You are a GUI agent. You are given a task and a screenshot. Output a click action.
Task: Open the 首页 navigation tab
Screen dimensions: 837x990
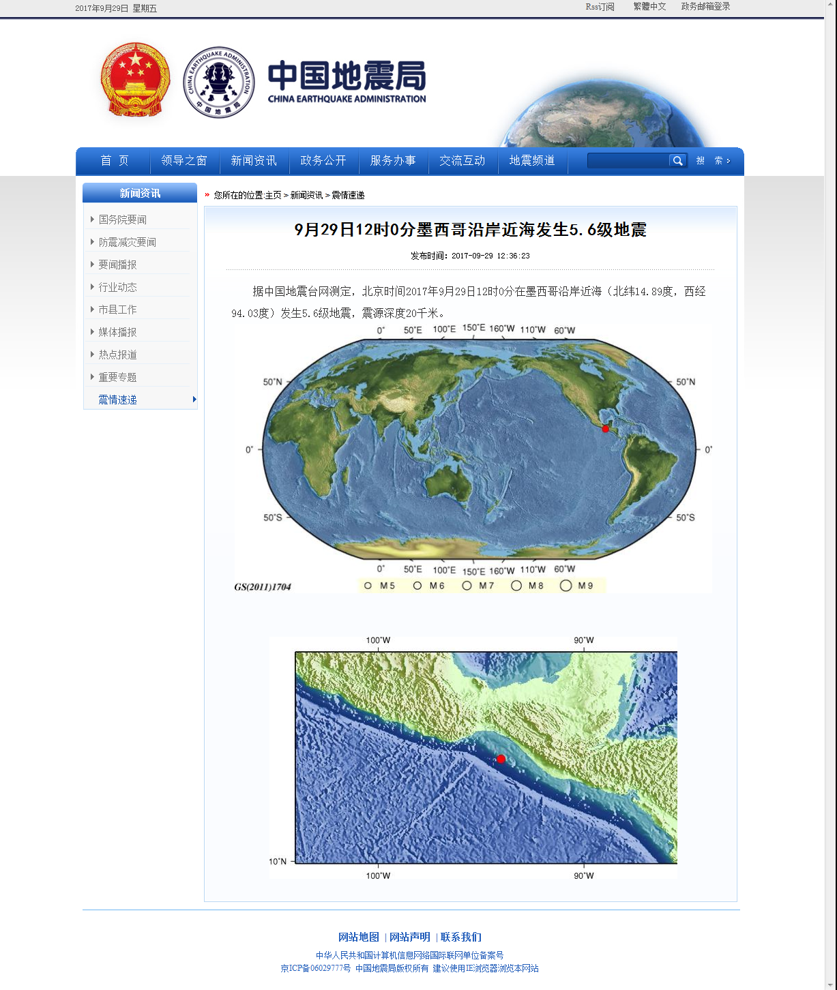click(x=114, y=161)
